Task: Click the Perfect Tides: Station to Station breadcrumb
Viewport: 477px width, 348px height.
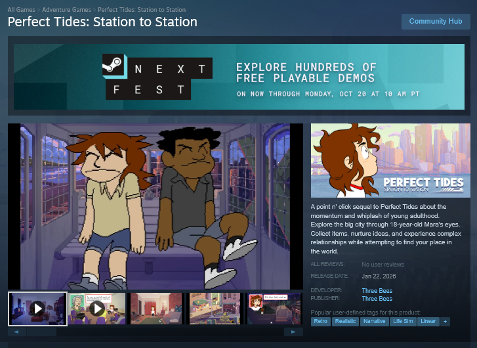Action: [141, 10]
